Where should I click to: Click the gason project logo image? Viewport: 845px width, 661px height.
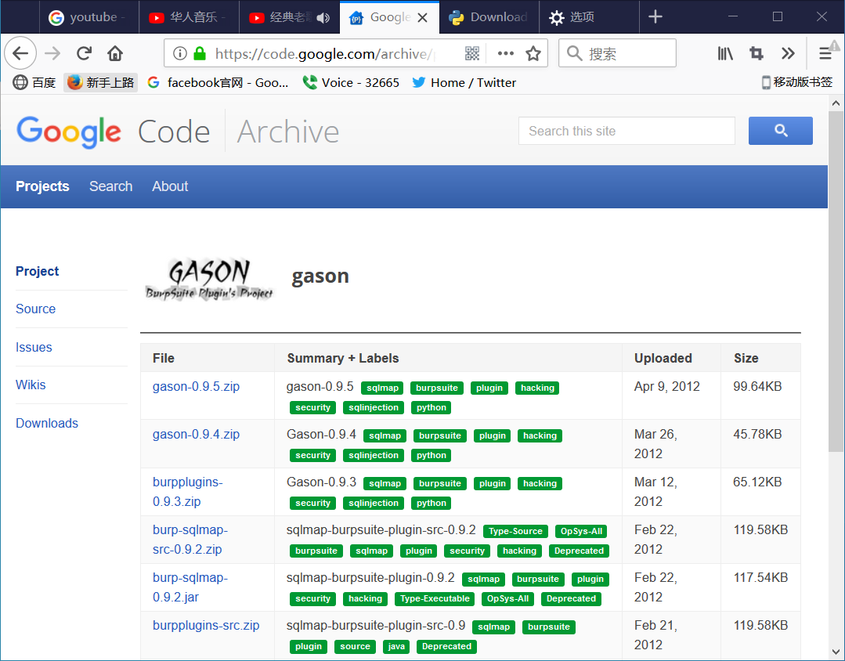(209, 279)
